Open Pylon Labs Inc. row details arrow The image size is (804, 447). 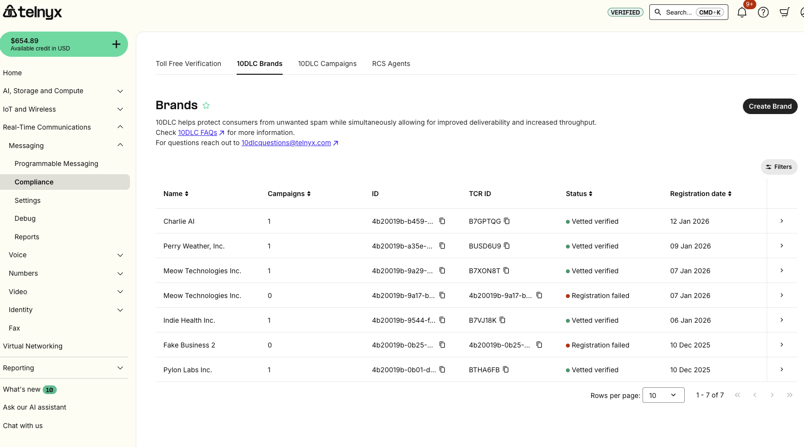(x=782, y=369)
